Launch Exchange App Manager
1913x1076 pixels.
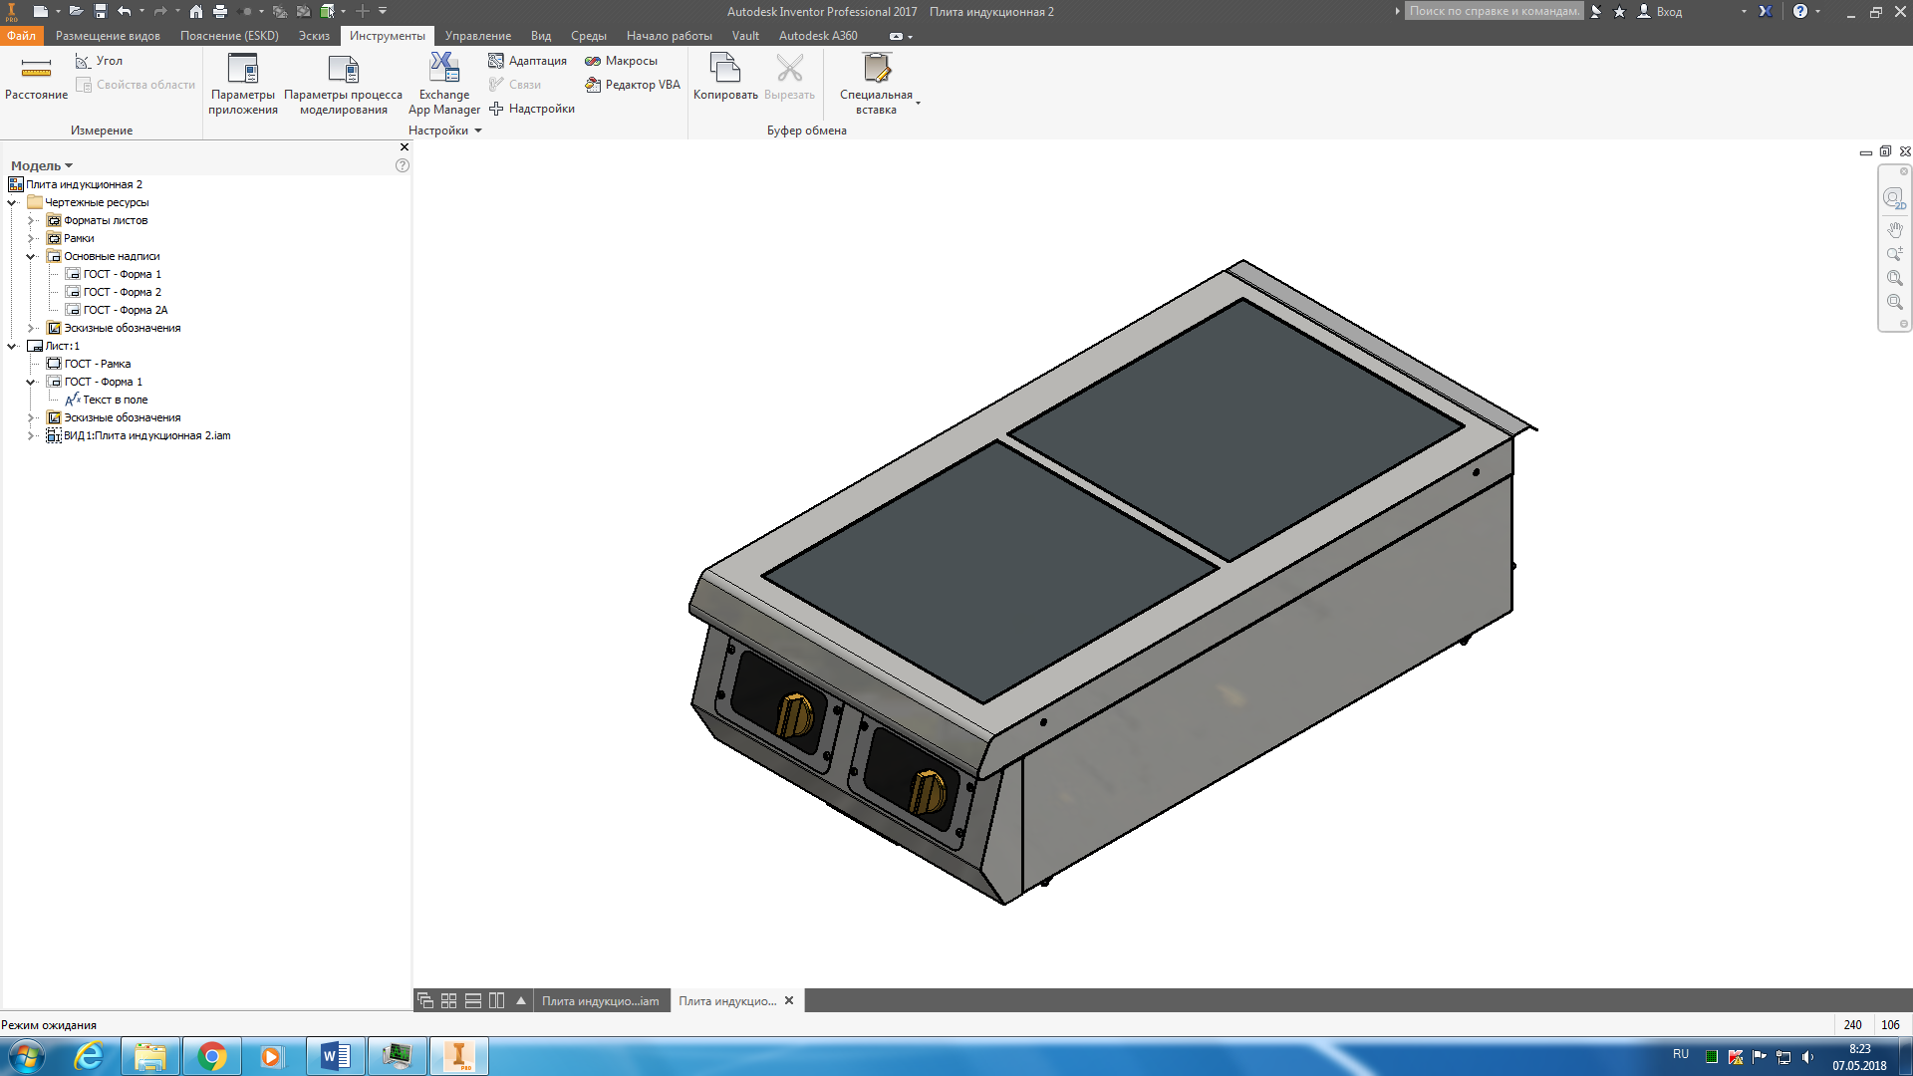444,85
